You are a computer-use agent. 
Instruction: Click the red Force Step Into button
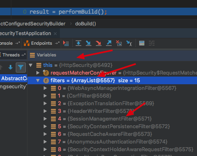pos(99,43)
